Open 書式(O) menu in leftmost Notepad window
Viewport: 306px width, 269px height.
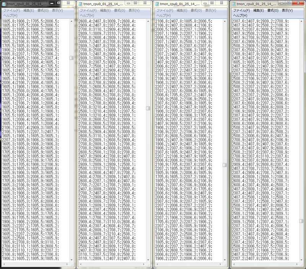tap(43, 10)
